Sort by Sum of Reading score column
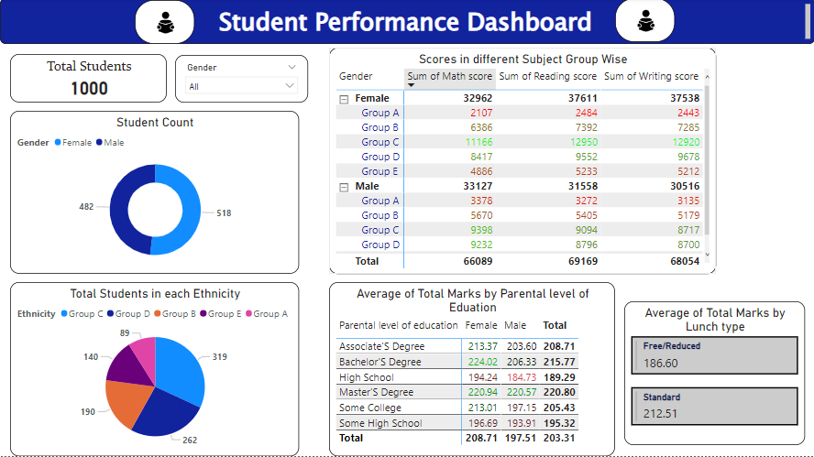Image resolution: width=814 pixels, height=457 pixels. coord(547,77)
